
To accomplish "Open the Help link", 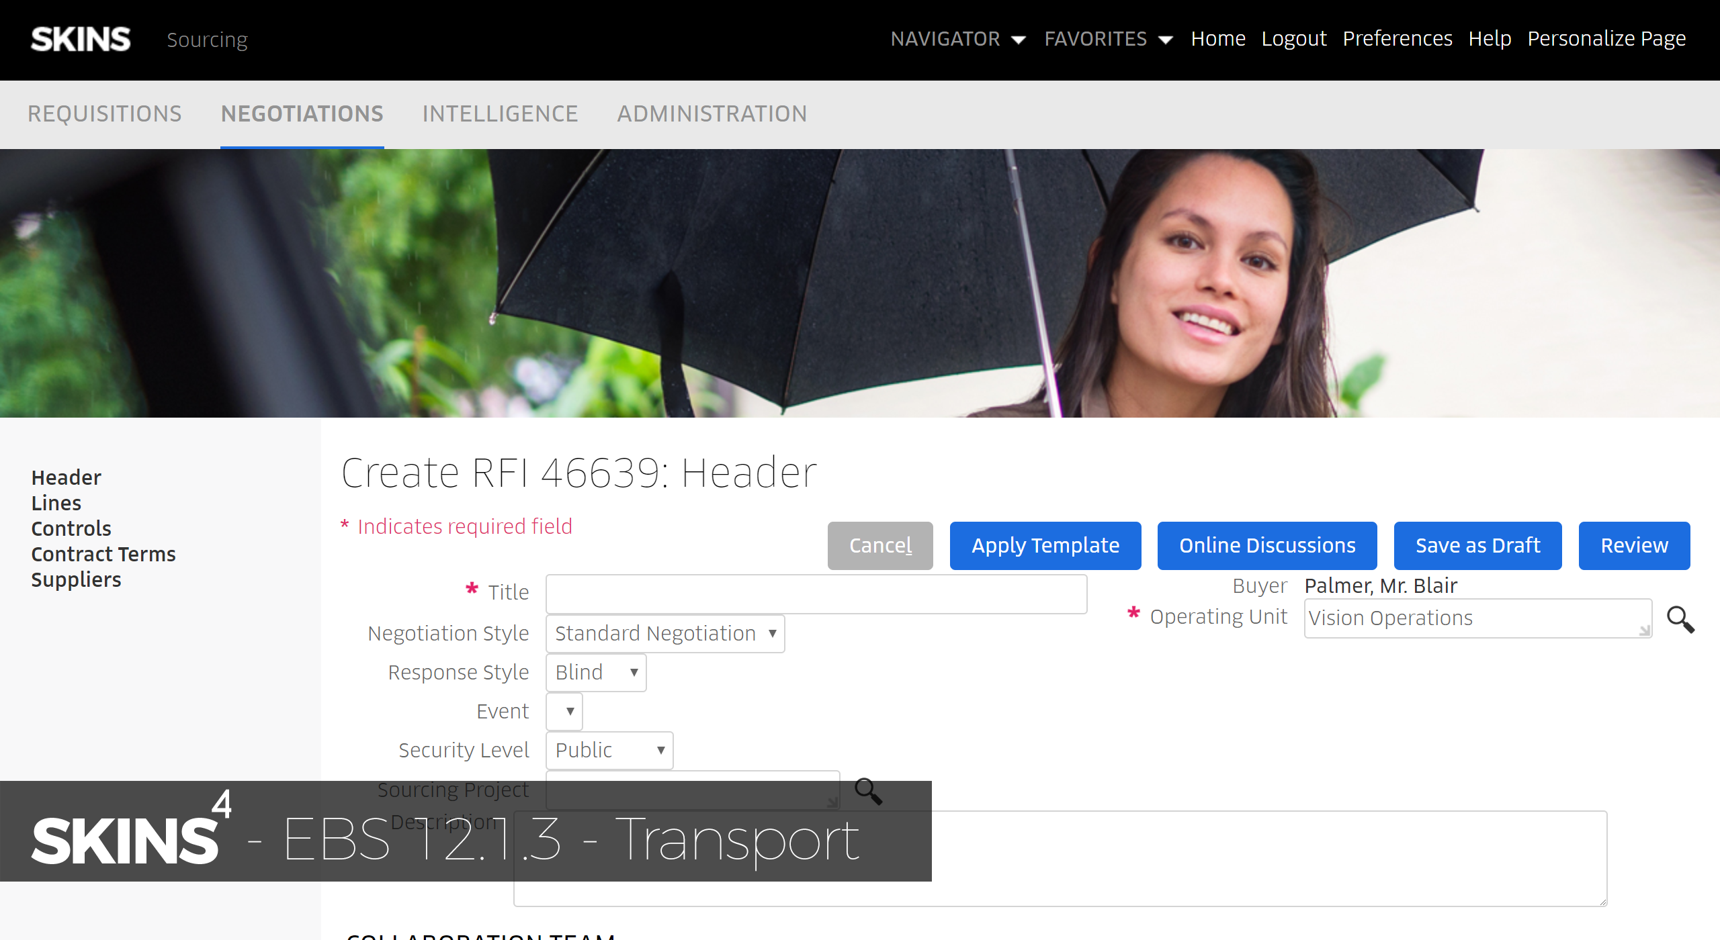I will click(x=1490, y=39).
